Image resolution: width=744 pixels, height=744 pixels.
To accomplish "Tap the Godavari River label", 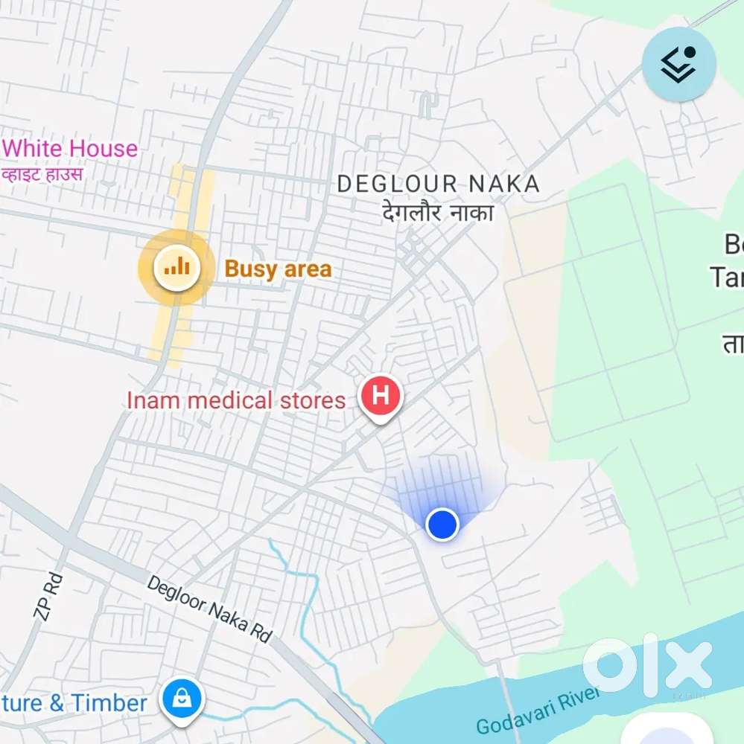I will pos(538,711).
